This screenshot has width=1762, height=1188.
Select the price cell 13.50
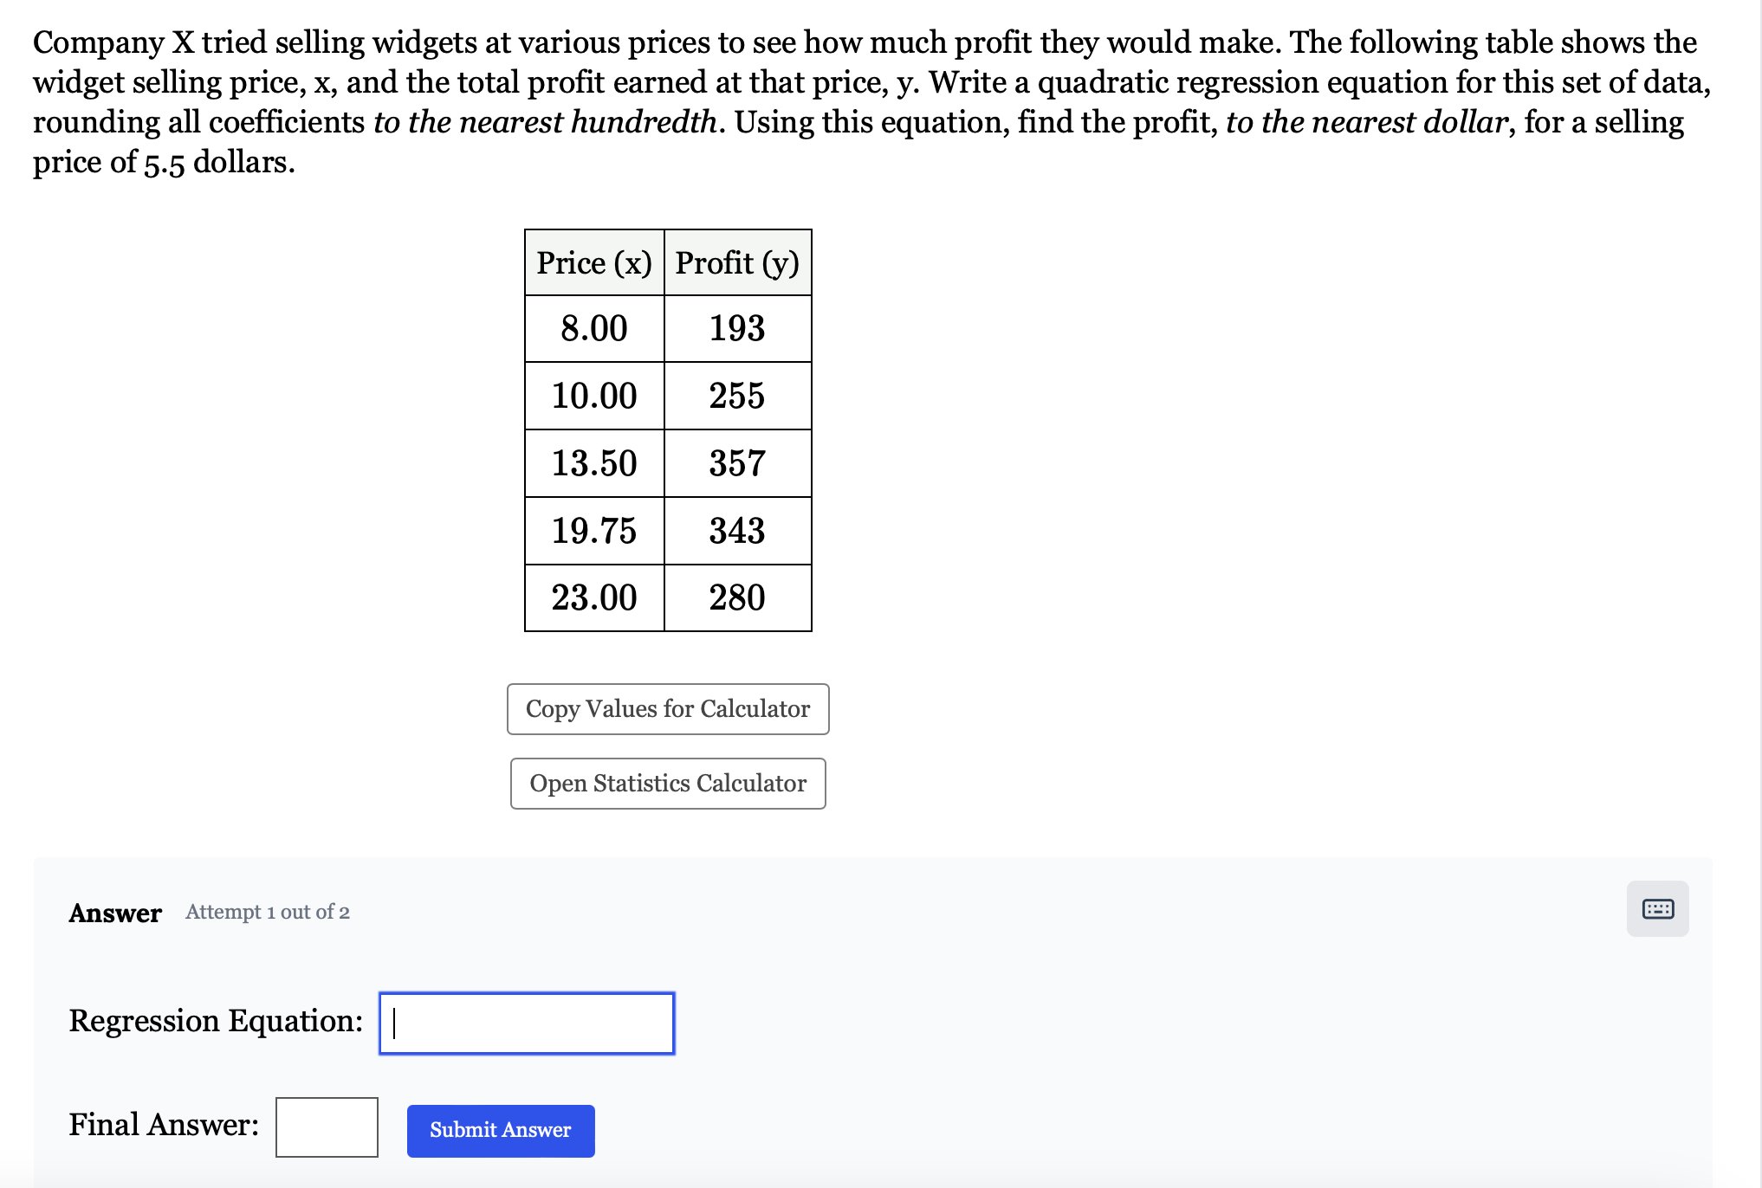(594, 463)
